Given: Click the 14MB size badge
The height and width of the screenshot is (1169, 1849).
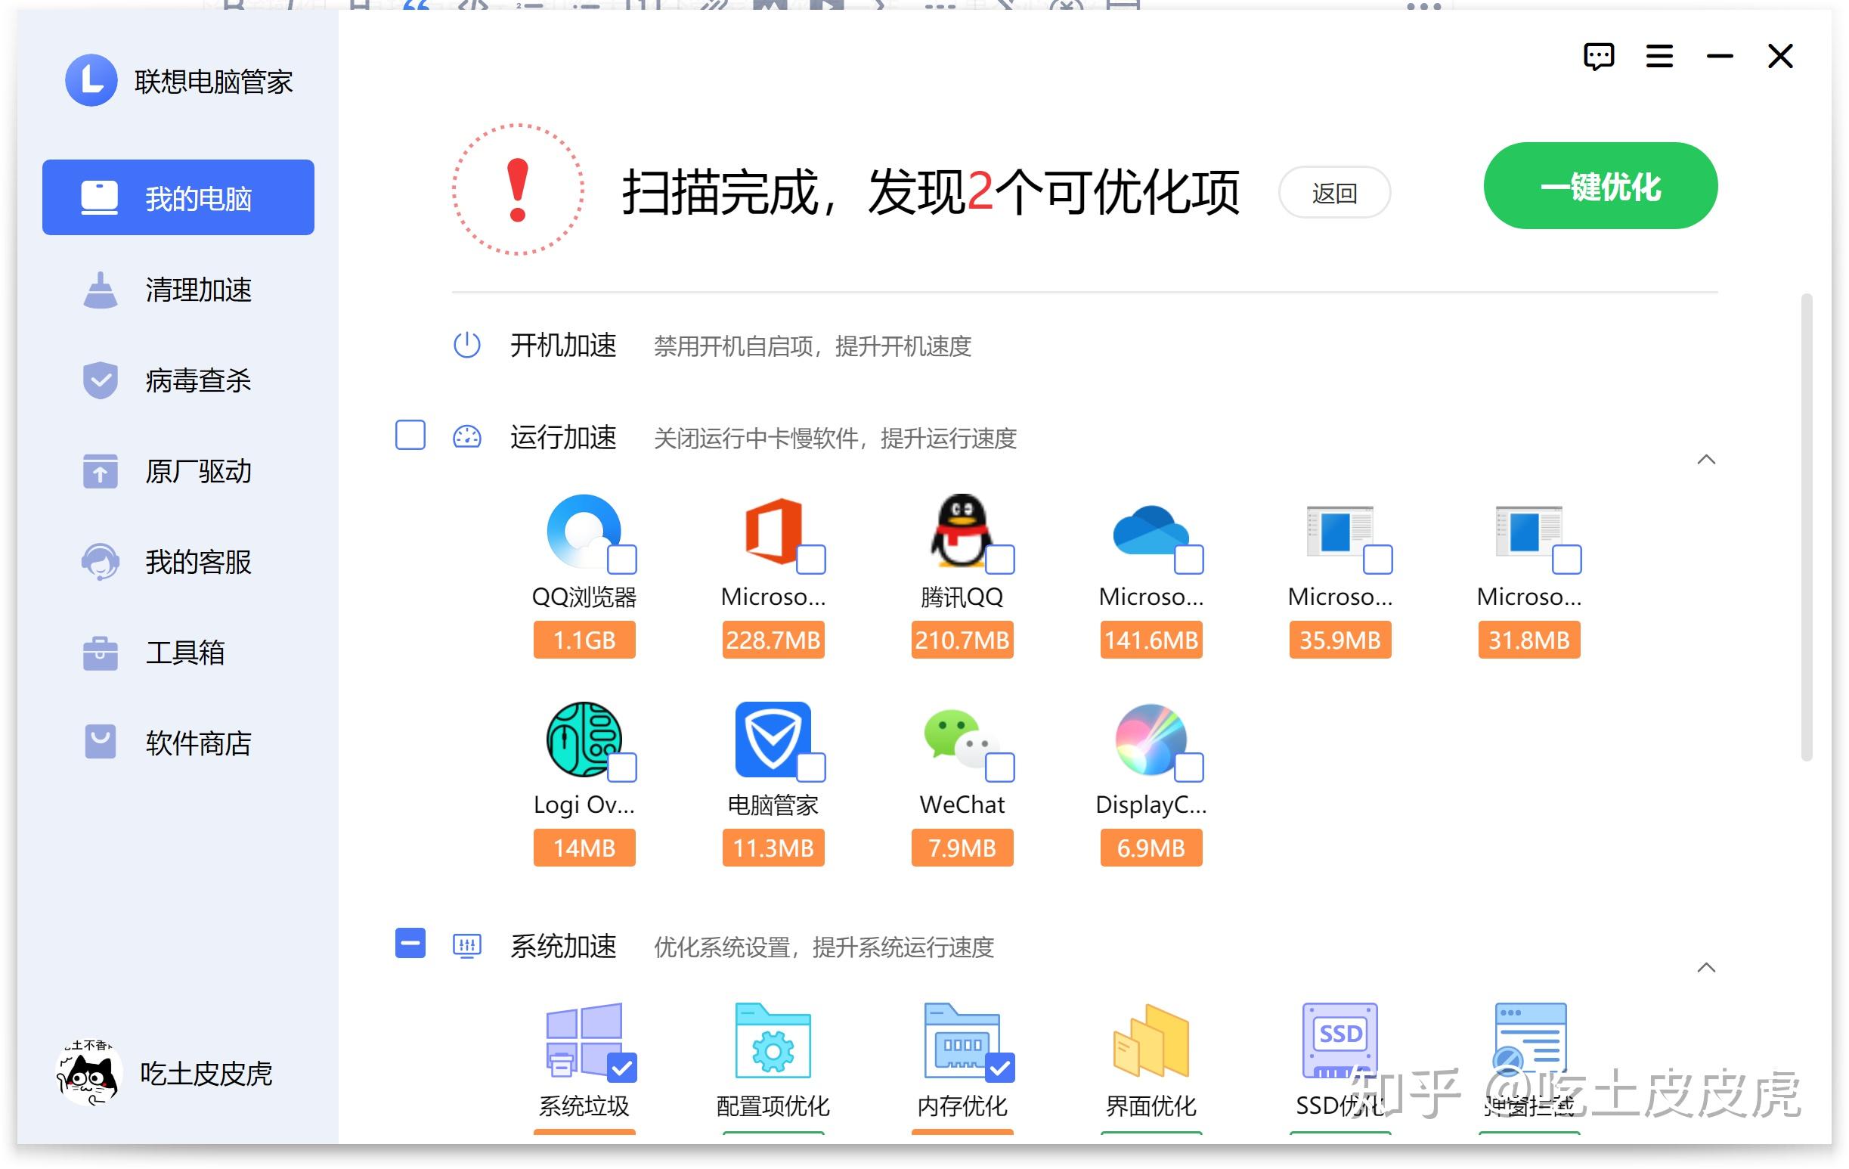Looking at the screenshot, I should (584, 848).
